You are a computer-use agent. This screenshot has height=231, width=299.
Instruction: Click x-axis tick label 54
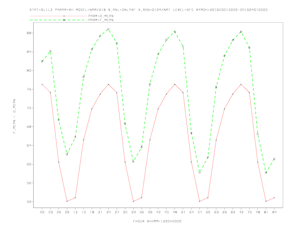[x=191, y=212]
